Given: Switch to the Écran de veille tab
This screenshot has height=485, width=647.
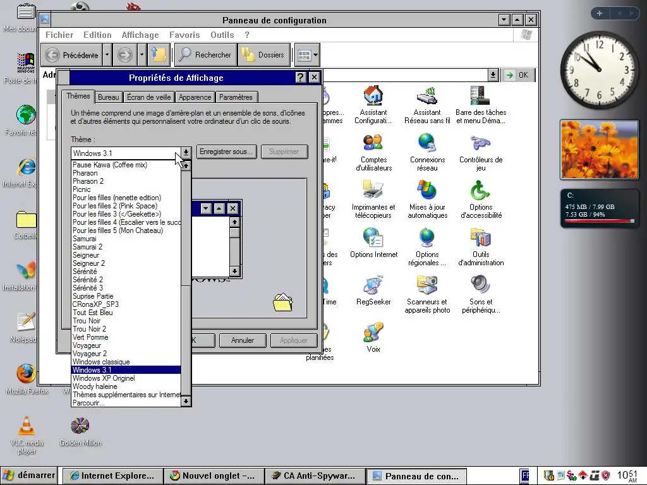Looking at the screenshot, I should point(148,97).
